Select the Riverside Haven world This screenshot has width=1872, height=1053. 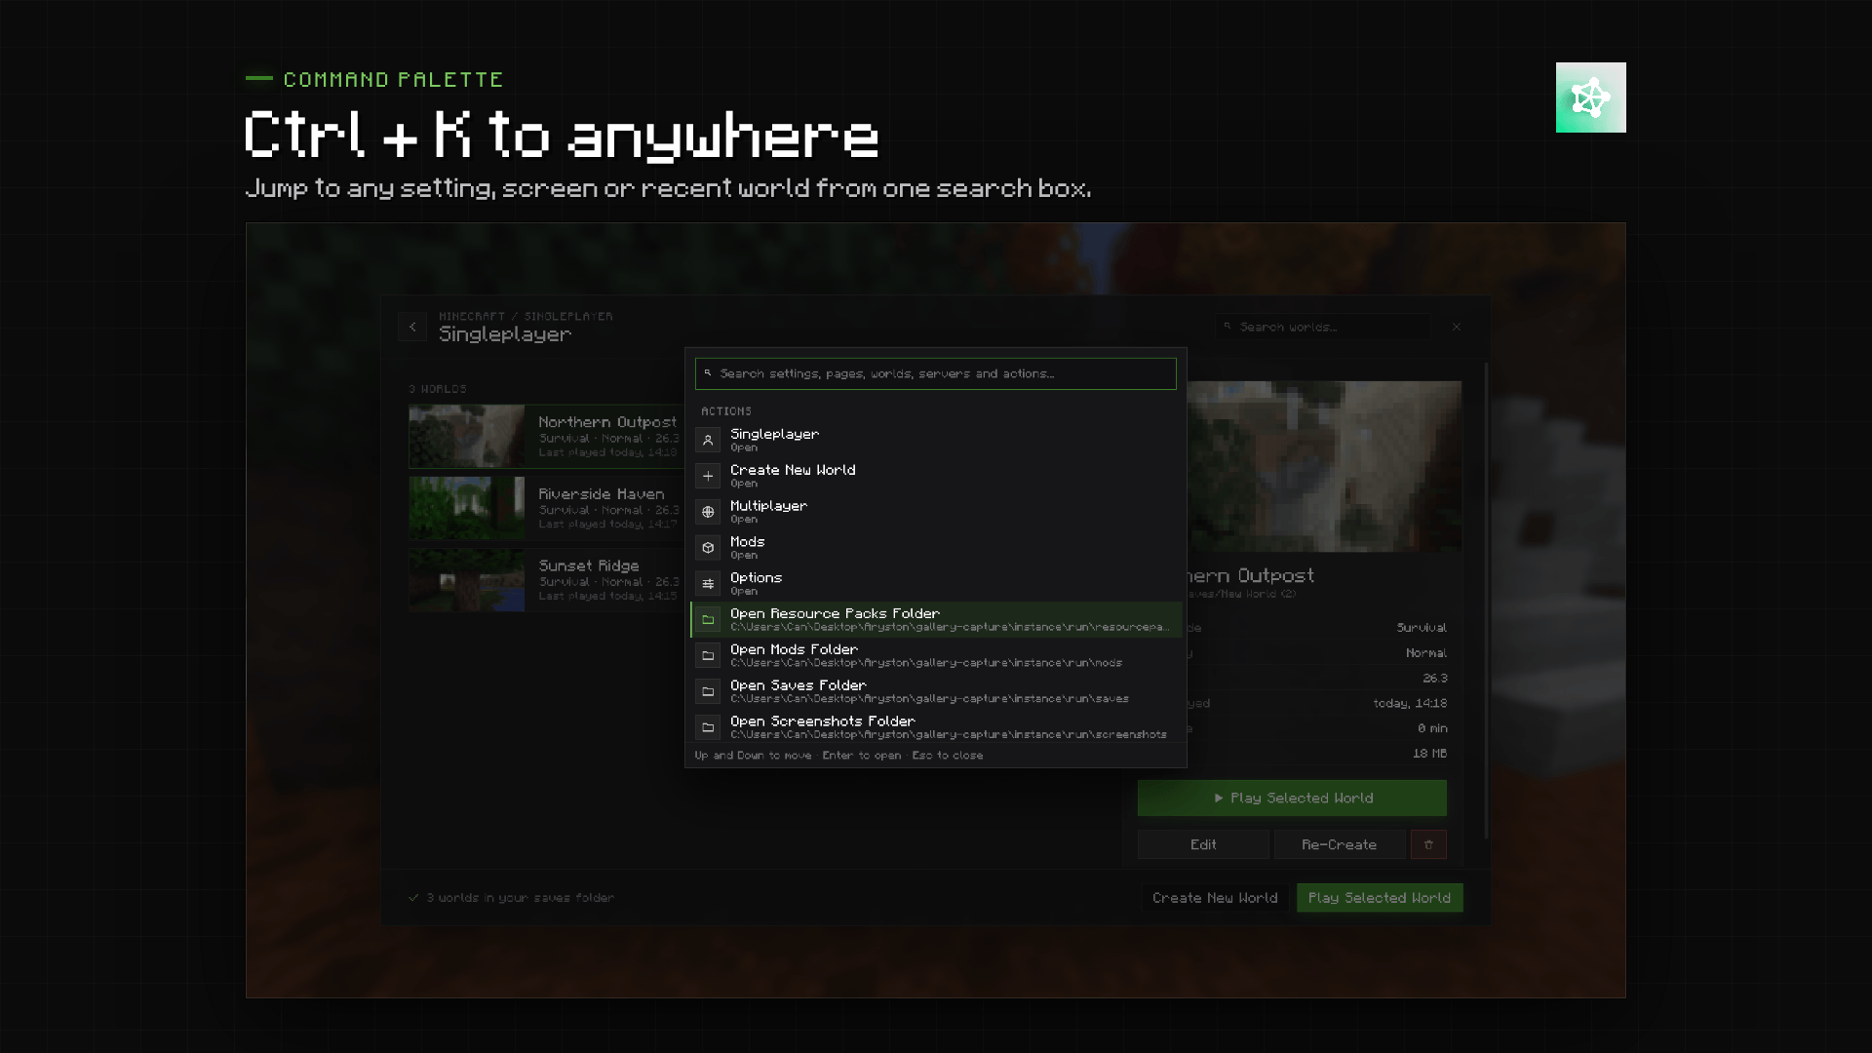546,508
